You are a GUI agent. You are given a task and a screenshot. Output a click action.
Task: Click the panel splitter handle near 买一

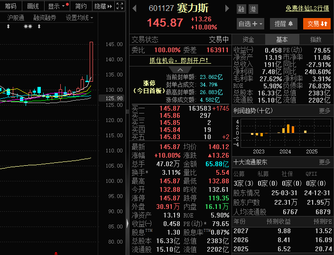127,112
